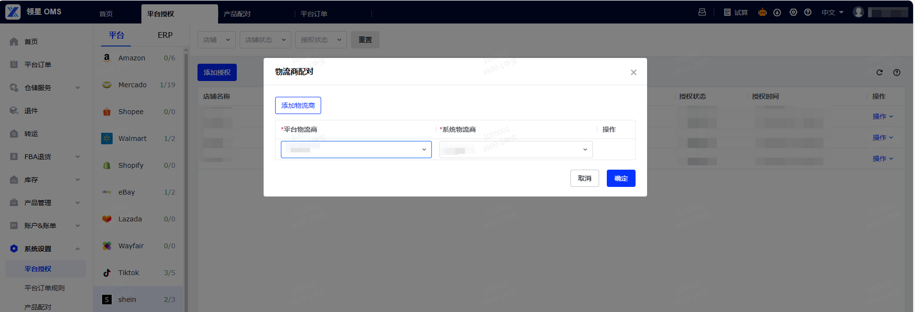Click the user avatar icon
The height and width of the screenshot is (312, 915).
pyautogui.click(x=858, y=12)
